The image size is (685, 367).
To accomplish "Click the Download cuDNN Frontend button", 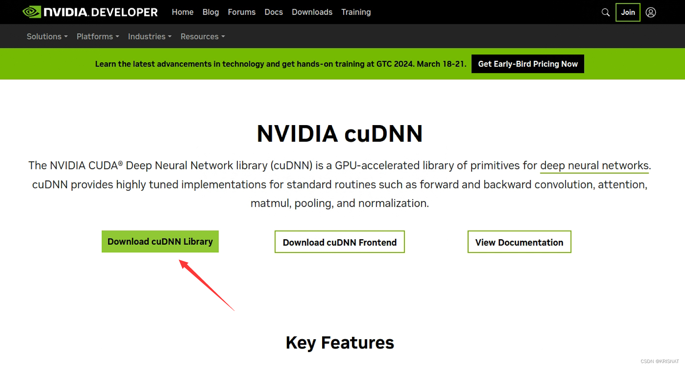I will 339,242.
